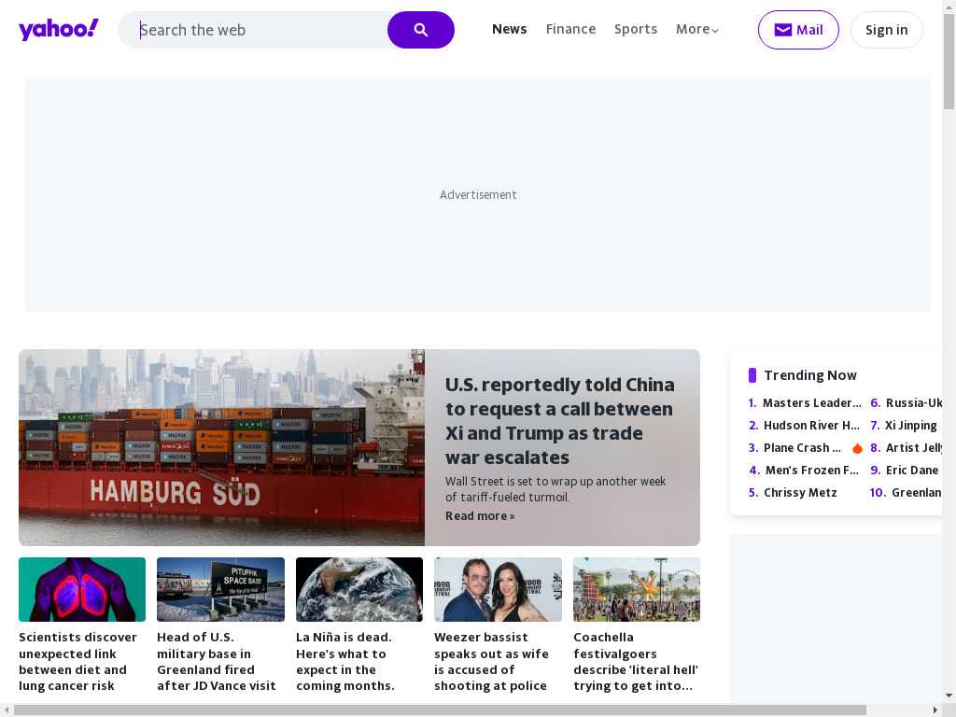Screen dimensions: 956x717
Task: Select trending topic Eric Dane
Action: point(912,471)
